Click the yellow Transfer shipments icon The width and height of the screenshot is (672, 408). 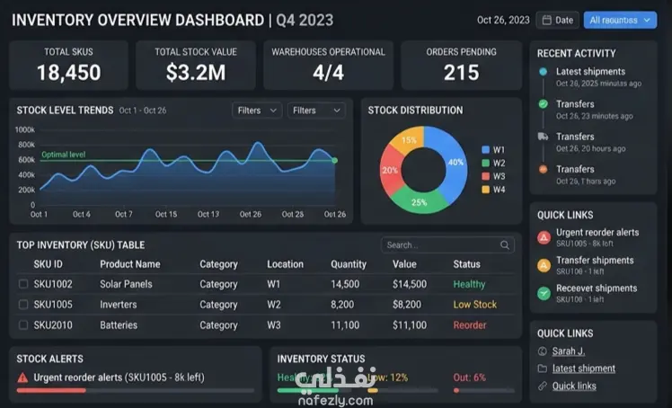(x=544, y=265)
